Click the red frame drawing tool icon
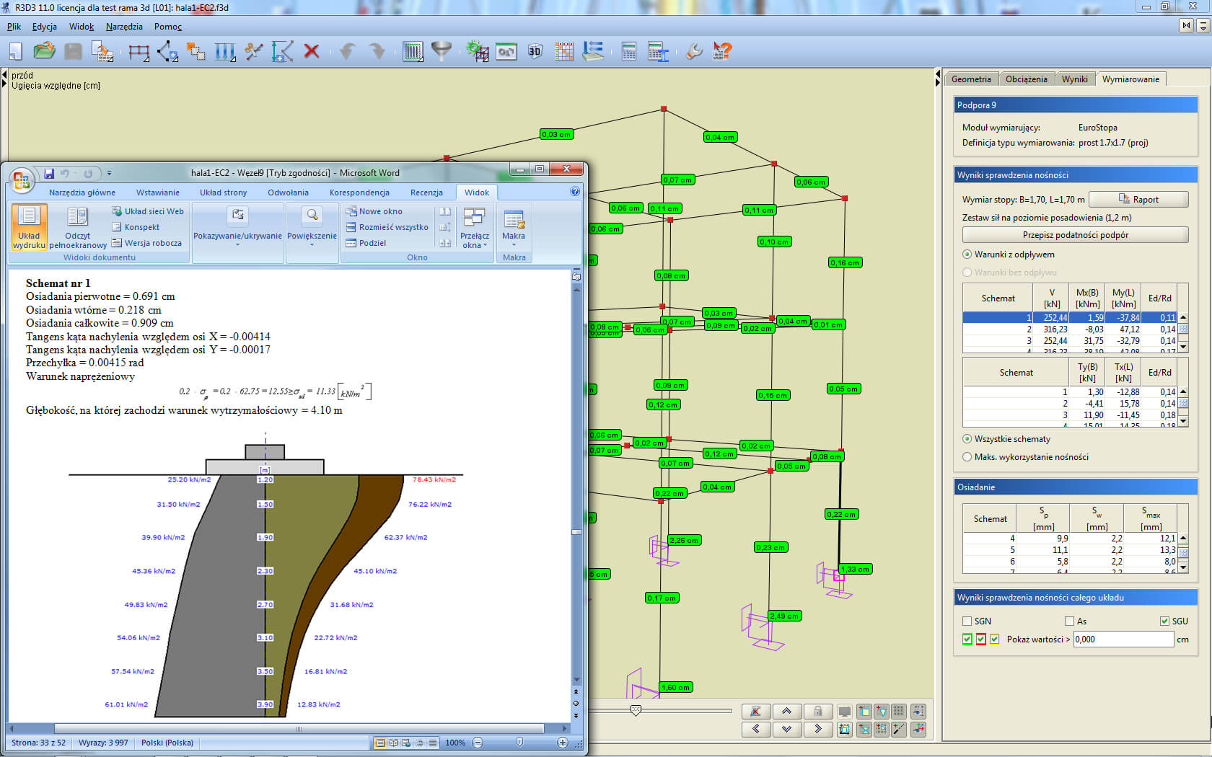 coord(139,51)
